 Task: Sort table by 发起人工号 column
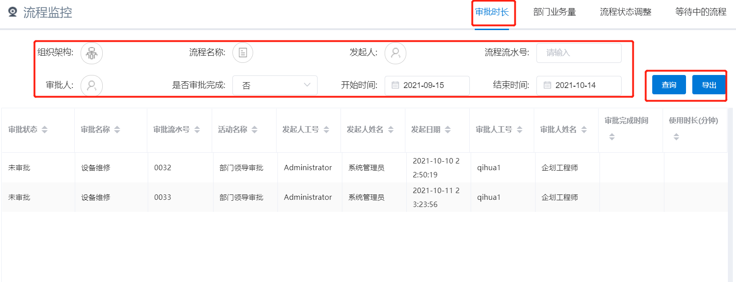(326, 129)
